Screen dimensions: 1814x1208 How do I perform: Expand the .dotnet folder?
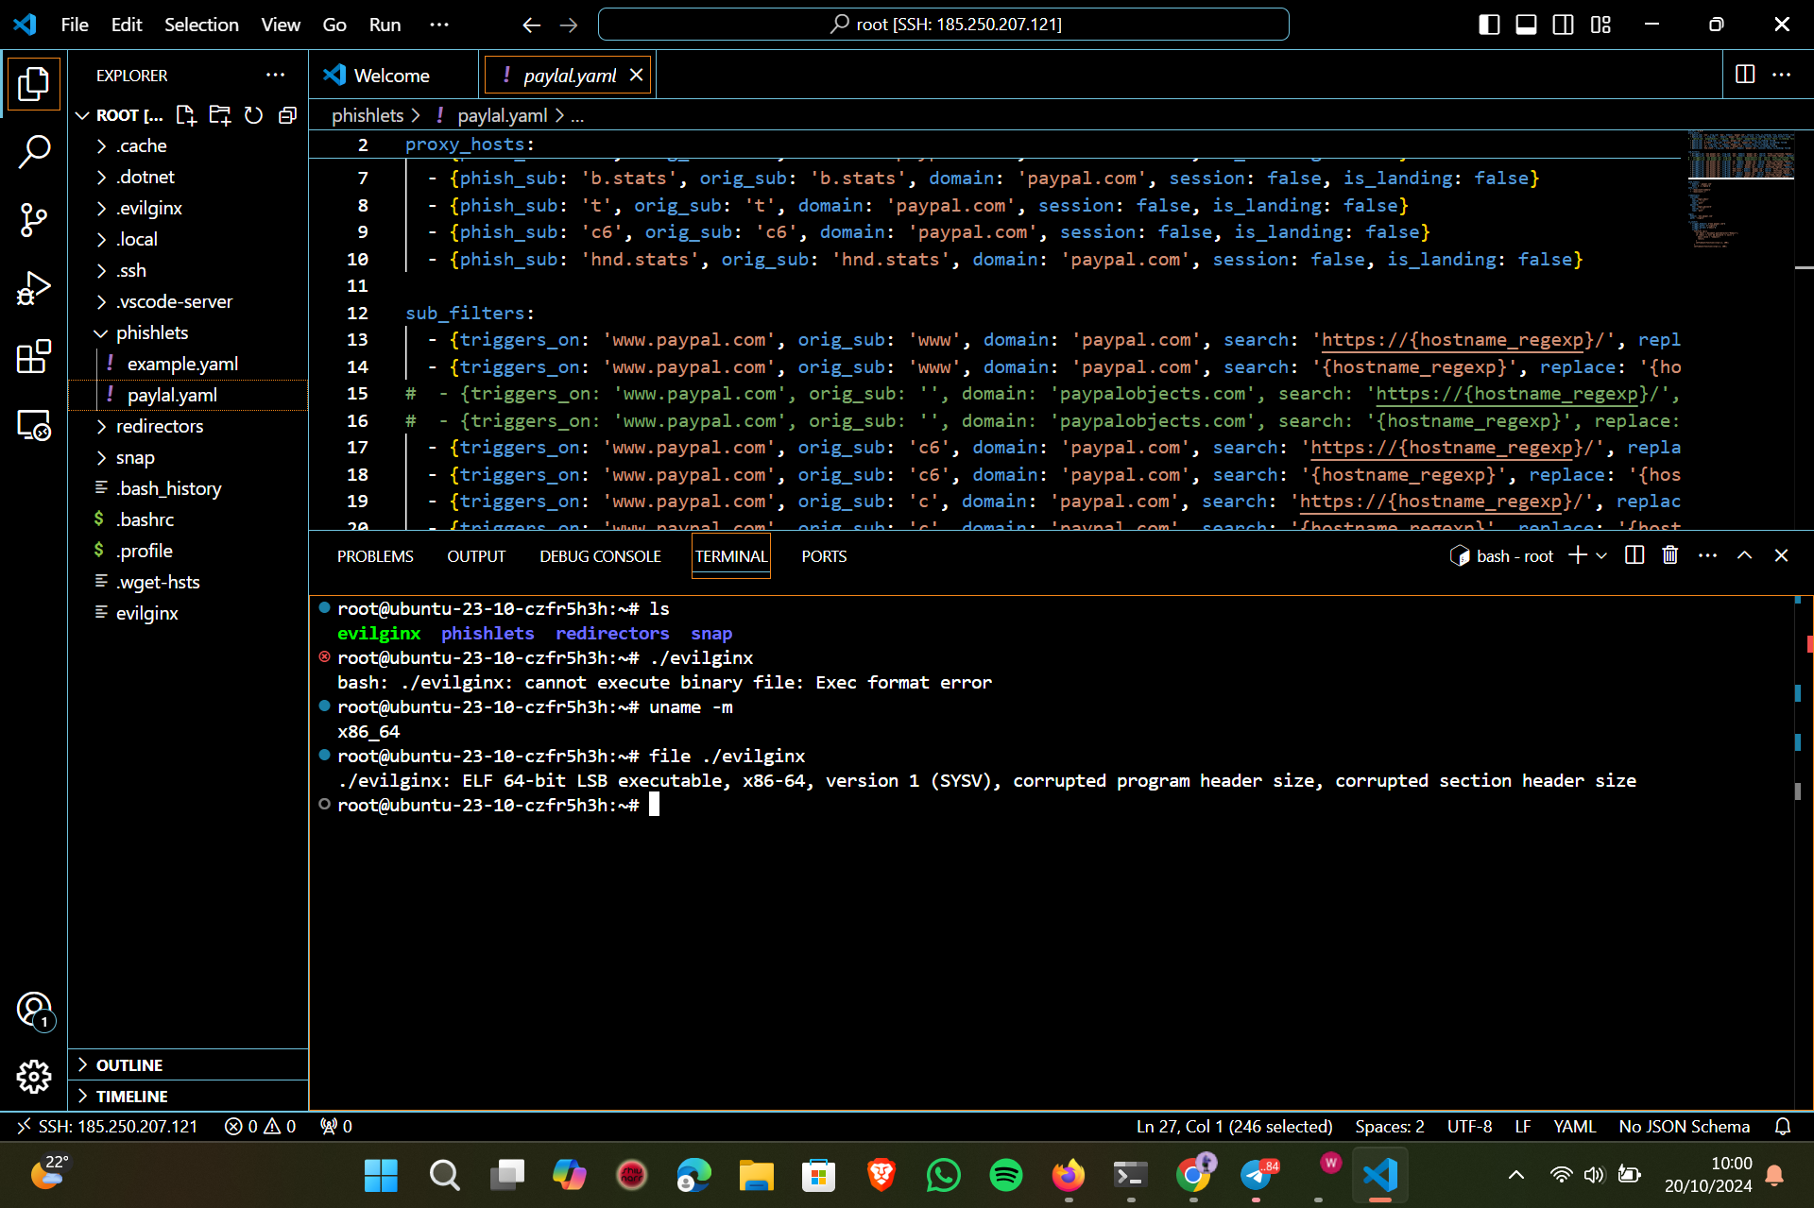tap(188, 177)
